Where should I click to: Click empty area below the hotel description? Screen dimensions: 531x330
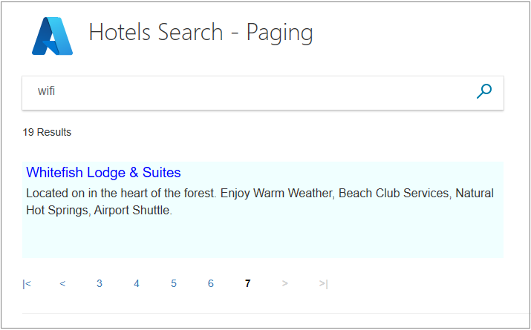[260, 239]
